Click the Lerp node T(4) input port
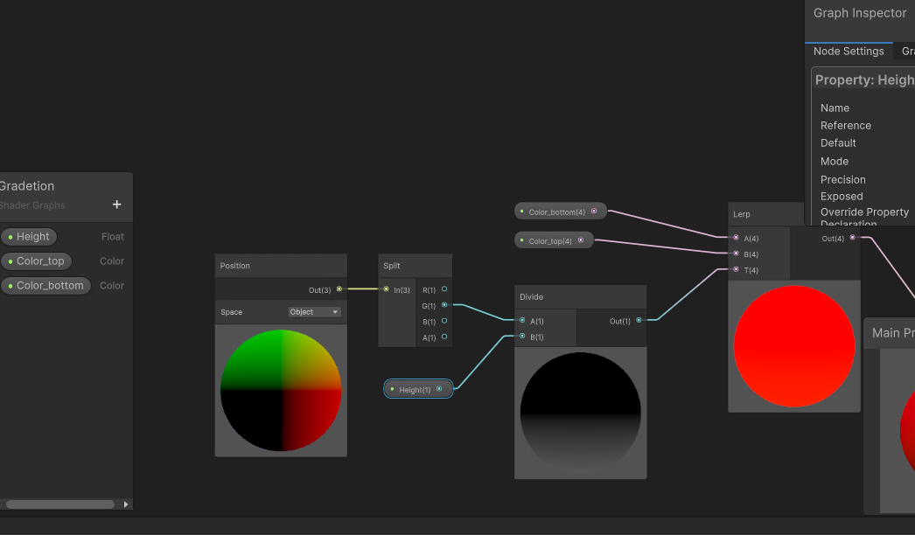The image size is (915, 535). tap(736, 269)
